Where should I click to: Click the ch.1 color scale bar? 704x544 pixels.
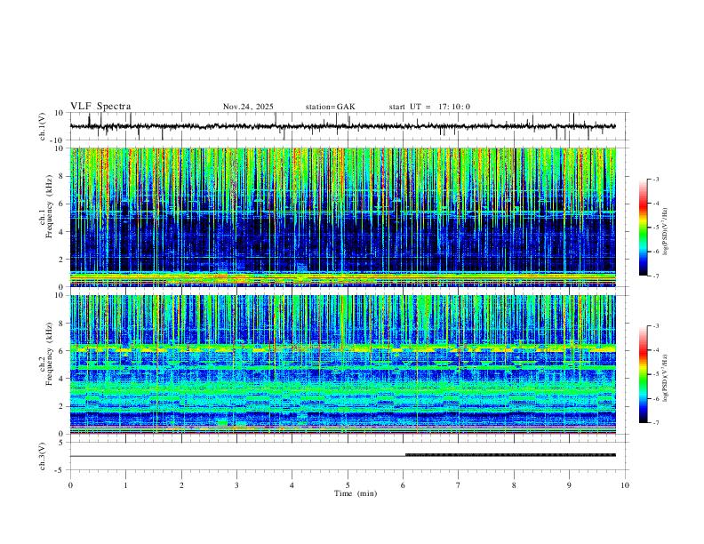tap(644, 228)
